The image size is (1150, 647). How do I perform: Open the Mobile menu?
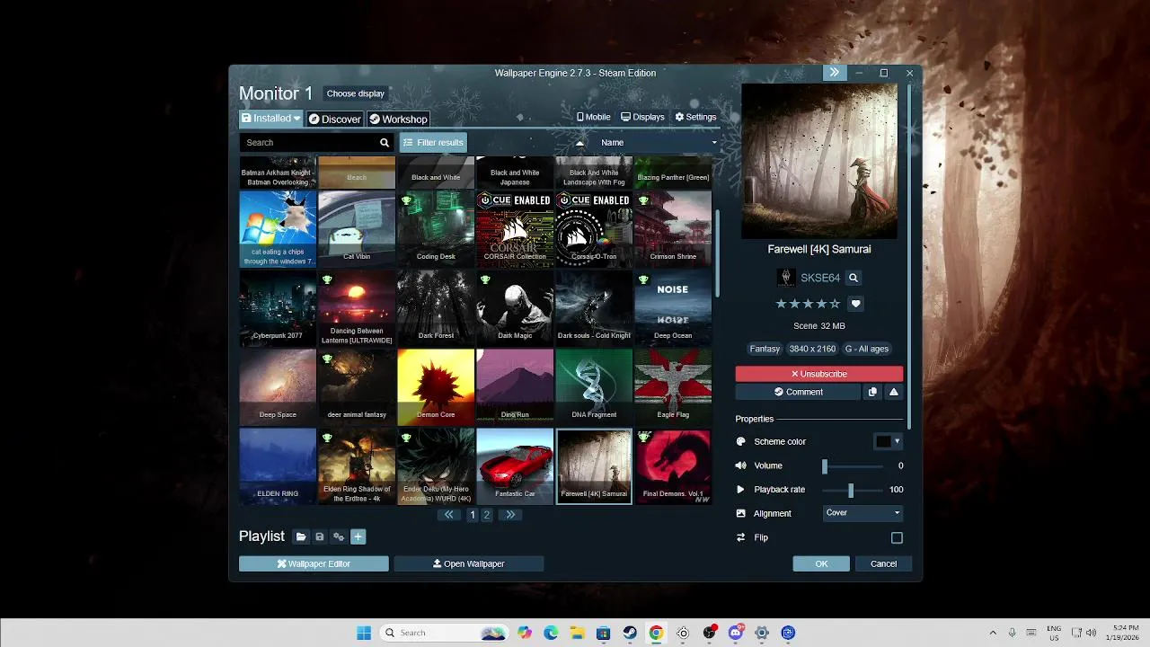[593, 117]
